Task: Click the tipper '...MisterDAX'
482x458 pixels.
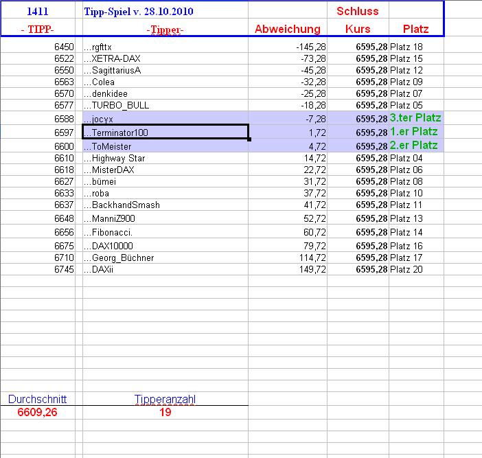Action: click(108, 170)
